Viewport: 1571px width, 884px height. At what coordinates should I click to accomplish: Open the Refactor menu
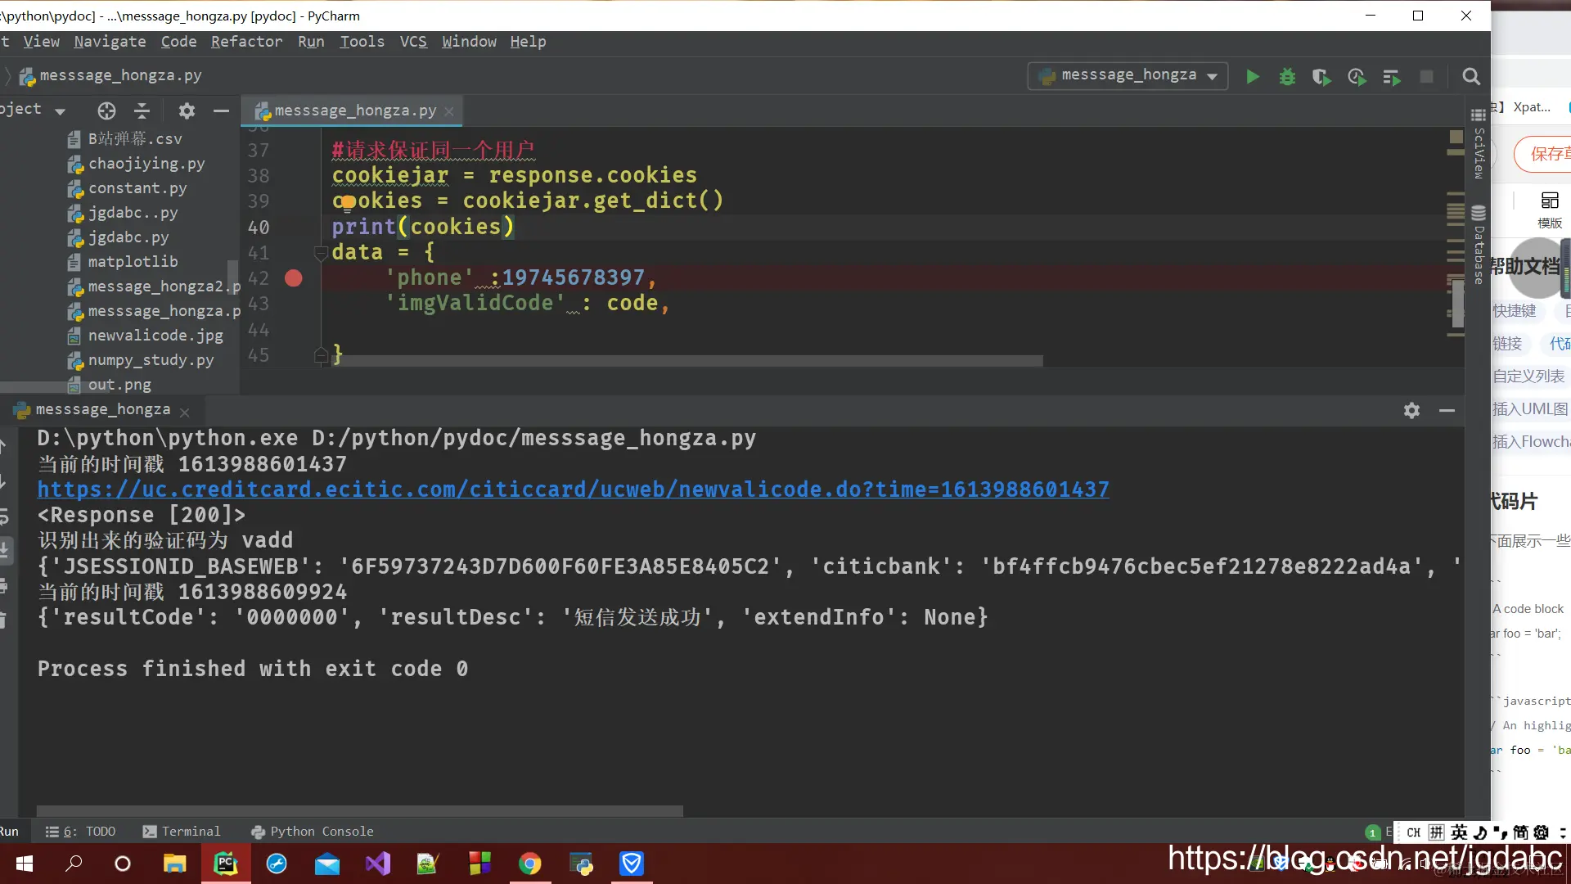[246, 42]
